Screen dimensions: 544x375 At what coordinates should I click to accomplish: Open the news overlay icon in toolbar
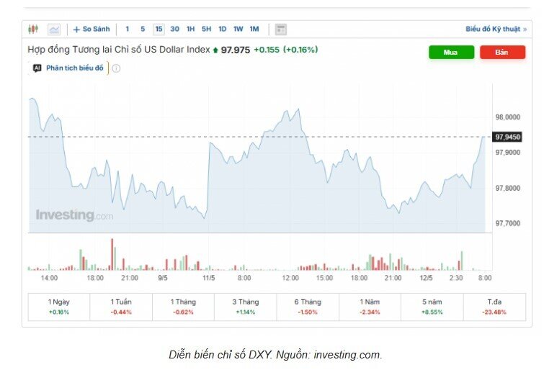281,30
